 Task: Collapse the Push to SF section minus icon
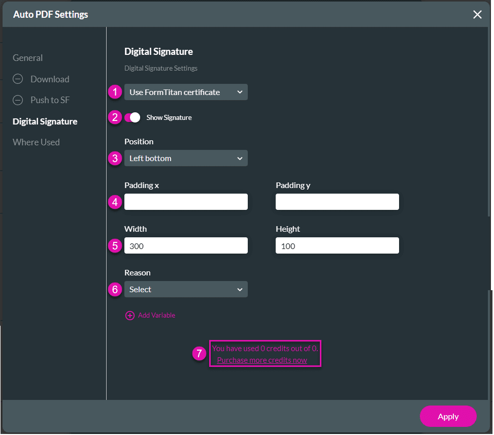[x=18, y=100]
